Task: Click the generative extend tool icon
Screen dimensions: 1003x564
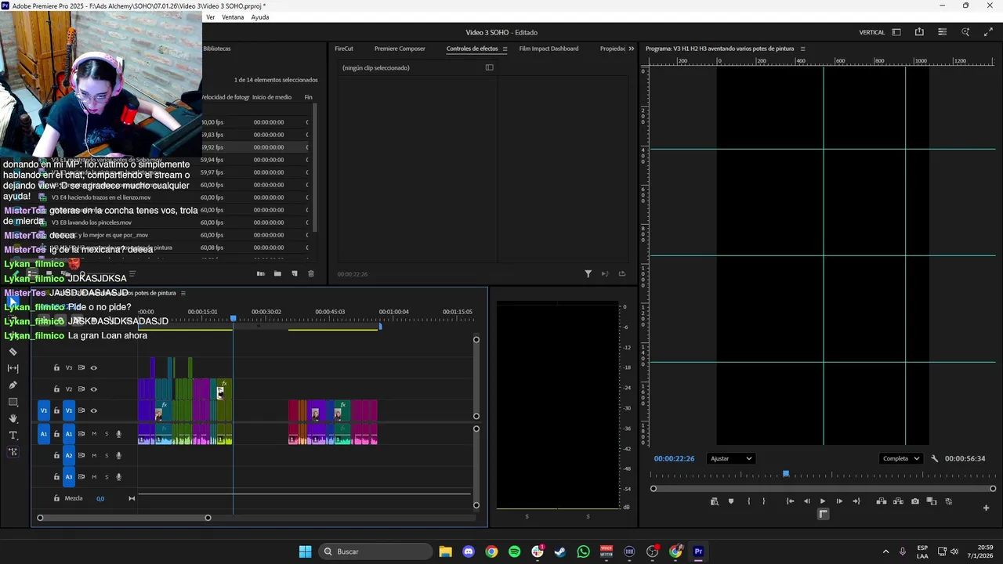Action: pos(13,452)
